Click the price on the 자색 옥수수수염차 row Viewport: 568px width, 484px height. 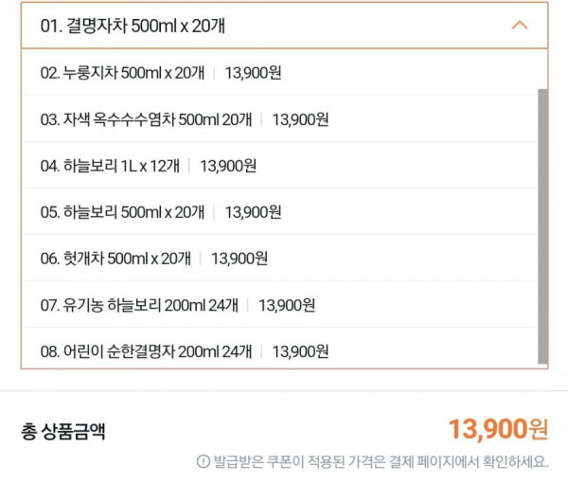[300, 119]
